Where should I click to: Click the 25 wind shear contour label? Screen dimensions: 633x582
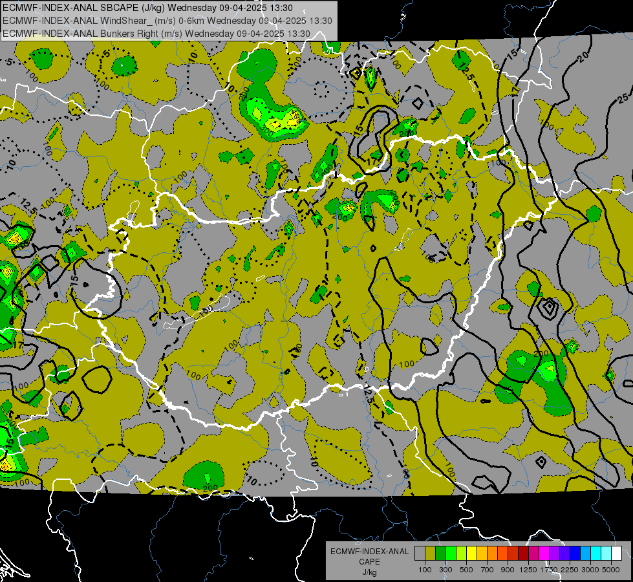point(623,98)
